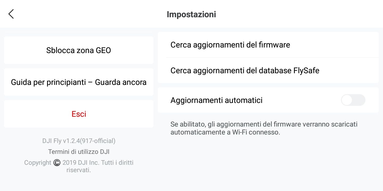Viewport: 383px width, 191px height.
Task: Select Cerca aggiornamenti del database FlySafe
Action: [x=245, y=71]
